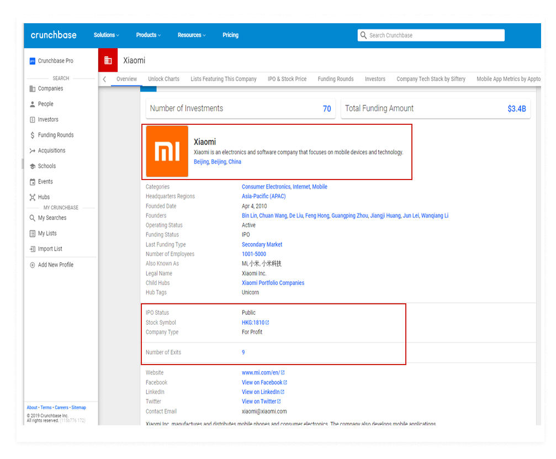Click the 1001-5000 employees link
The width and height of the screenshot is (556, 459).
click(254, 254)
